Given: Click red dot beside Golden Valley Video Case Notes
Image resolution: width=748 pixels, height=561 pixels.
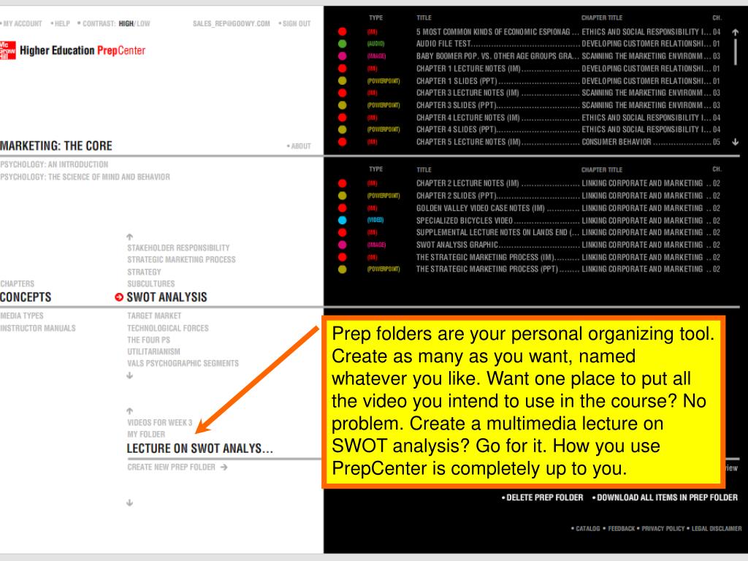Looking at the screenshot, I should (342, 208).
